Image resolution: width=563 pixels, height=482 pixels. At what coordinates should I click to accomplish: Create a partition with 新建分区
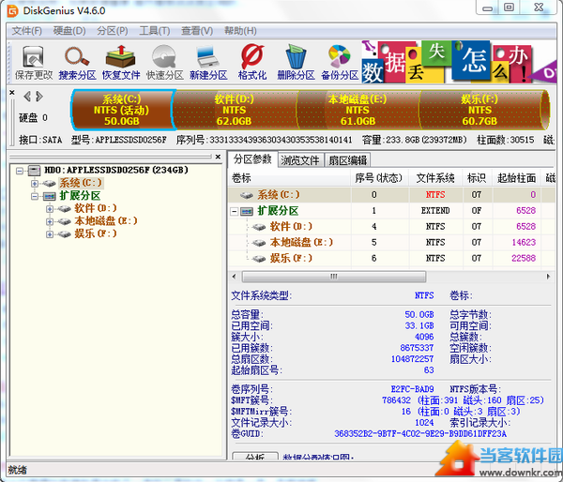(208, 63)
